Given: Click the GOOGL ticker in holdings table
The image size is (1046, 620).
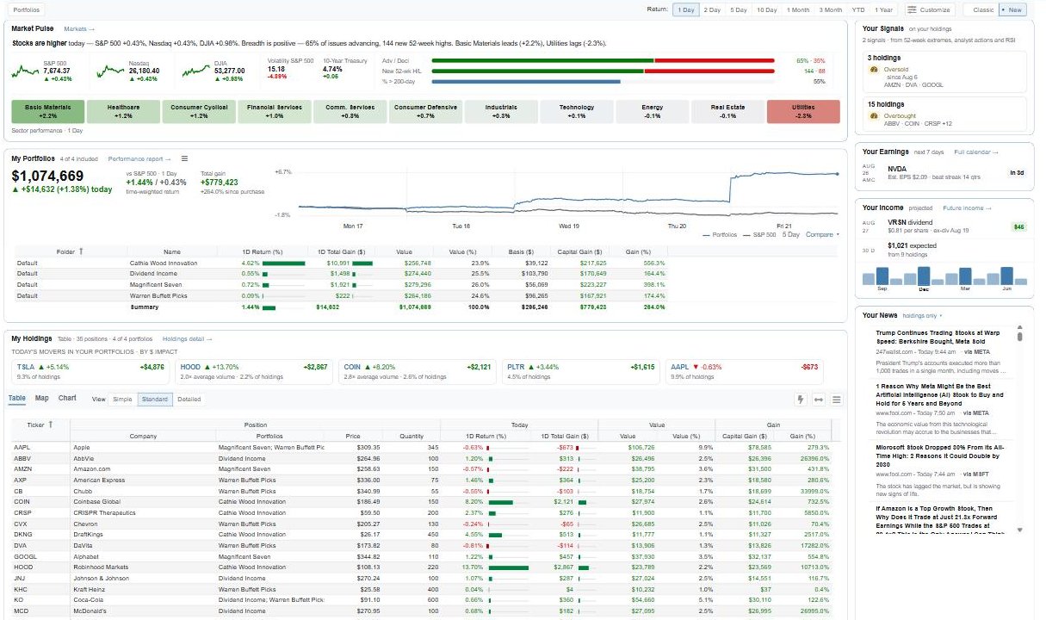Looking at the screenshot, I should coord(24,557).
